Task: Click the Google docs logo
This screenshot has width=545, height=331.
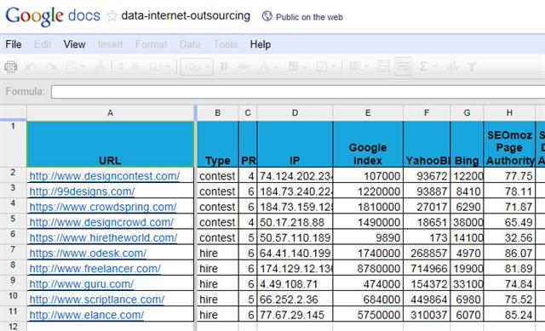Action: click(x=53, y=15)
